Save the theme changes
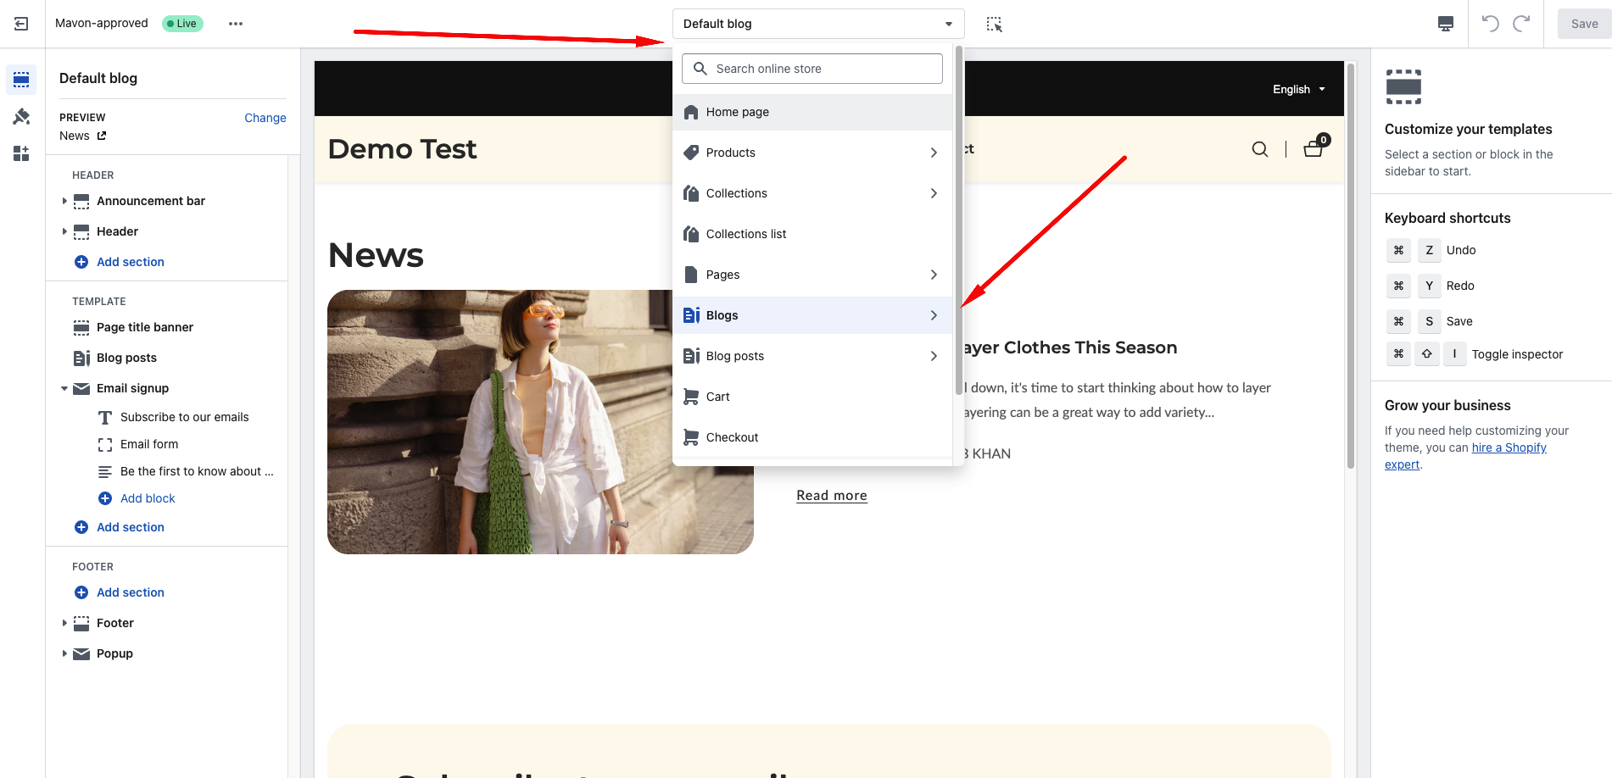Viewport: 1612px width, 778px height. pos(1582,23)
